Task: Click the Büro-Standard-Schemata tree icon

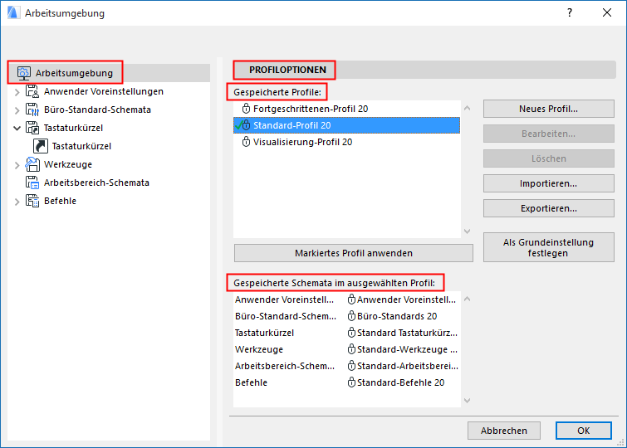Action: pyautogui.click(x=32, y=110)
